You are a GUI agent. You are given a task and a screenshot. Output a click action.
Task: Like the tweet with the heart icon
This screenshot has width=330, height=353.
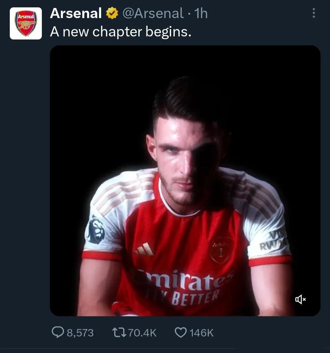coord(181,333)
